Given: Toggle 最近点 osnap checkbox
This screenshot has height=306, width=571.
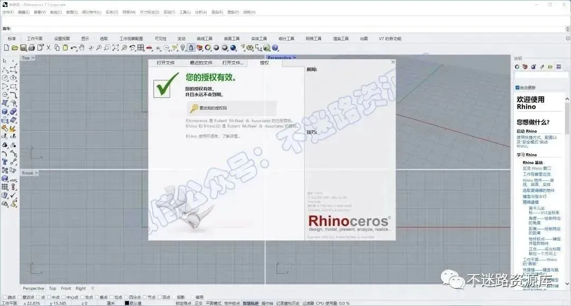Looking at the screenshot, I should [20, 297].
